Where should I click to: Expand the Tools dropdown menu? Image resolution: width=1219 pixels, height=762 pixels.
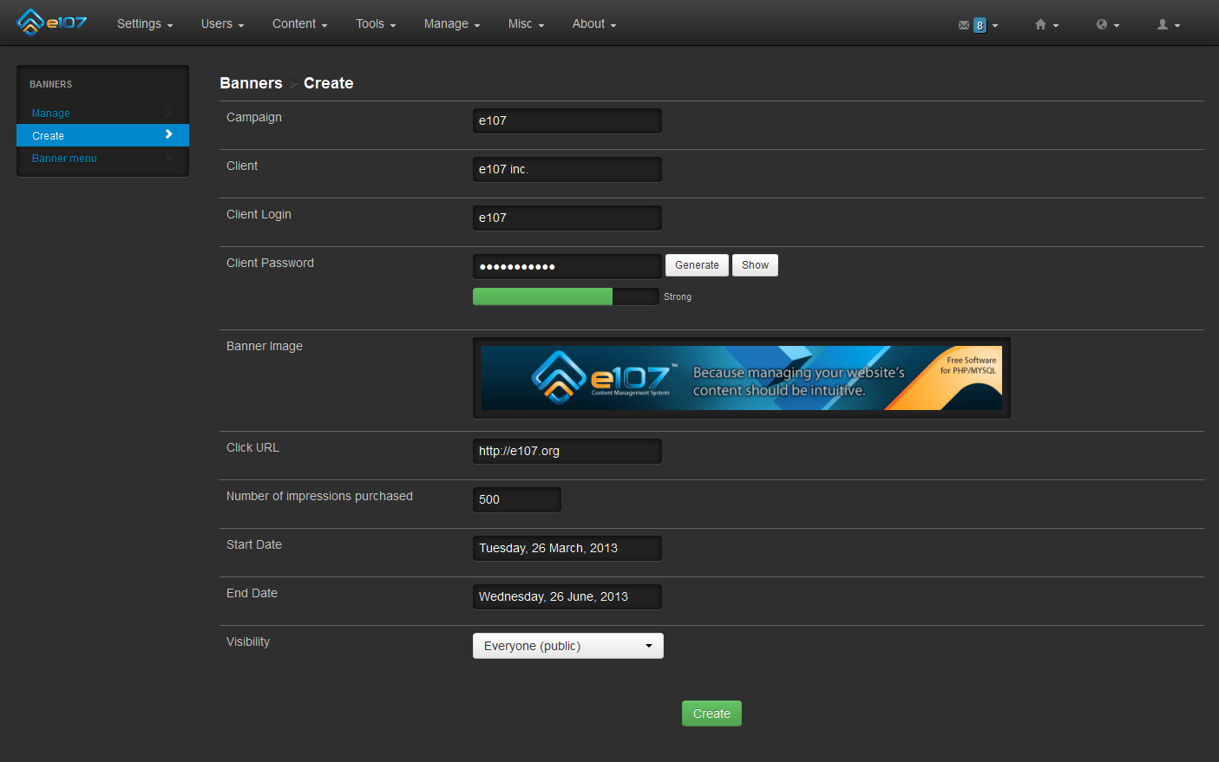375,24
